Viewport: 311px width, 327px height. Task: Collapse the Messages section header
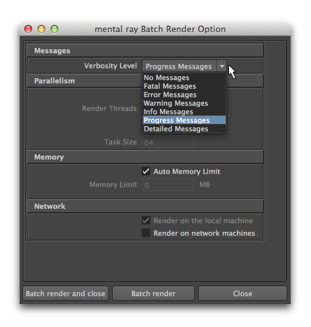(x=145, y=51)
